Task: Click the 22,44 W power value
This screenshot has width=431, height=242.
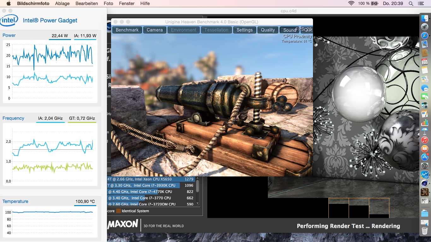Action: [60, 36]
